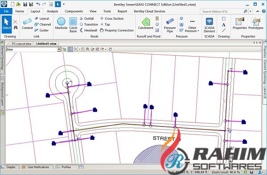Pick the Tap node tool
Image resolution: width=267 pixels, height=175 pixels.
tap(105, 24)
